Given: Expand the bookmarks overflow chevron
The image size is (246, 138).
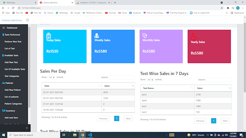Looking at the screenshot, I should pyautogui.click(x=227, y=13).
